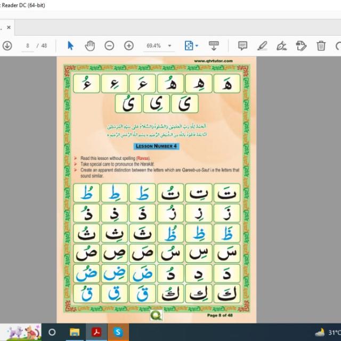This screenshot has width=341, height=341.
Task: Click the Cortana circle on taskbar
Action: (x=52, y=332)
